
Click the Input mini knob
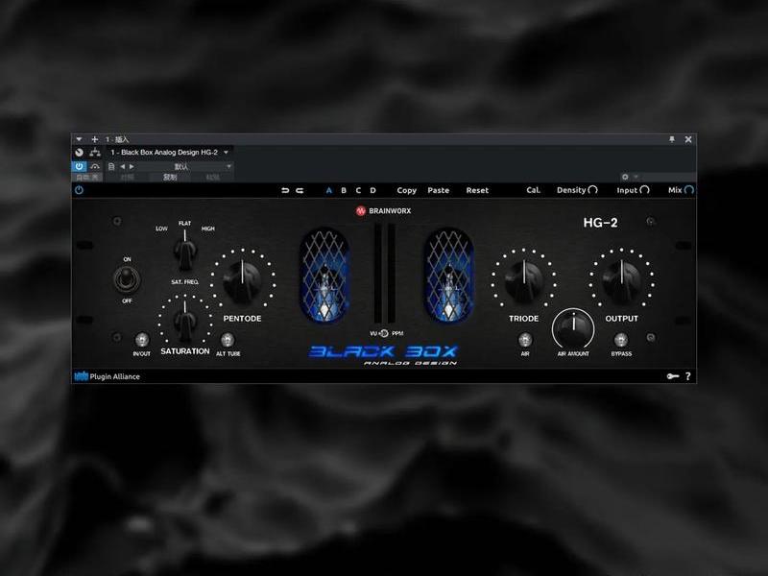pos(644,190)
